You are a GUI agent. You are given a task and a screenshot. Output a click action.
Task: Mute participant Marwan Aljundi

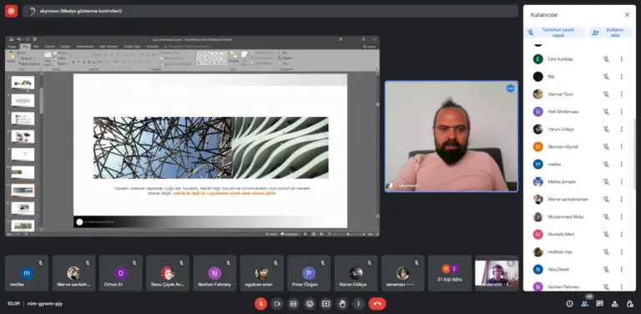point(606,147)
